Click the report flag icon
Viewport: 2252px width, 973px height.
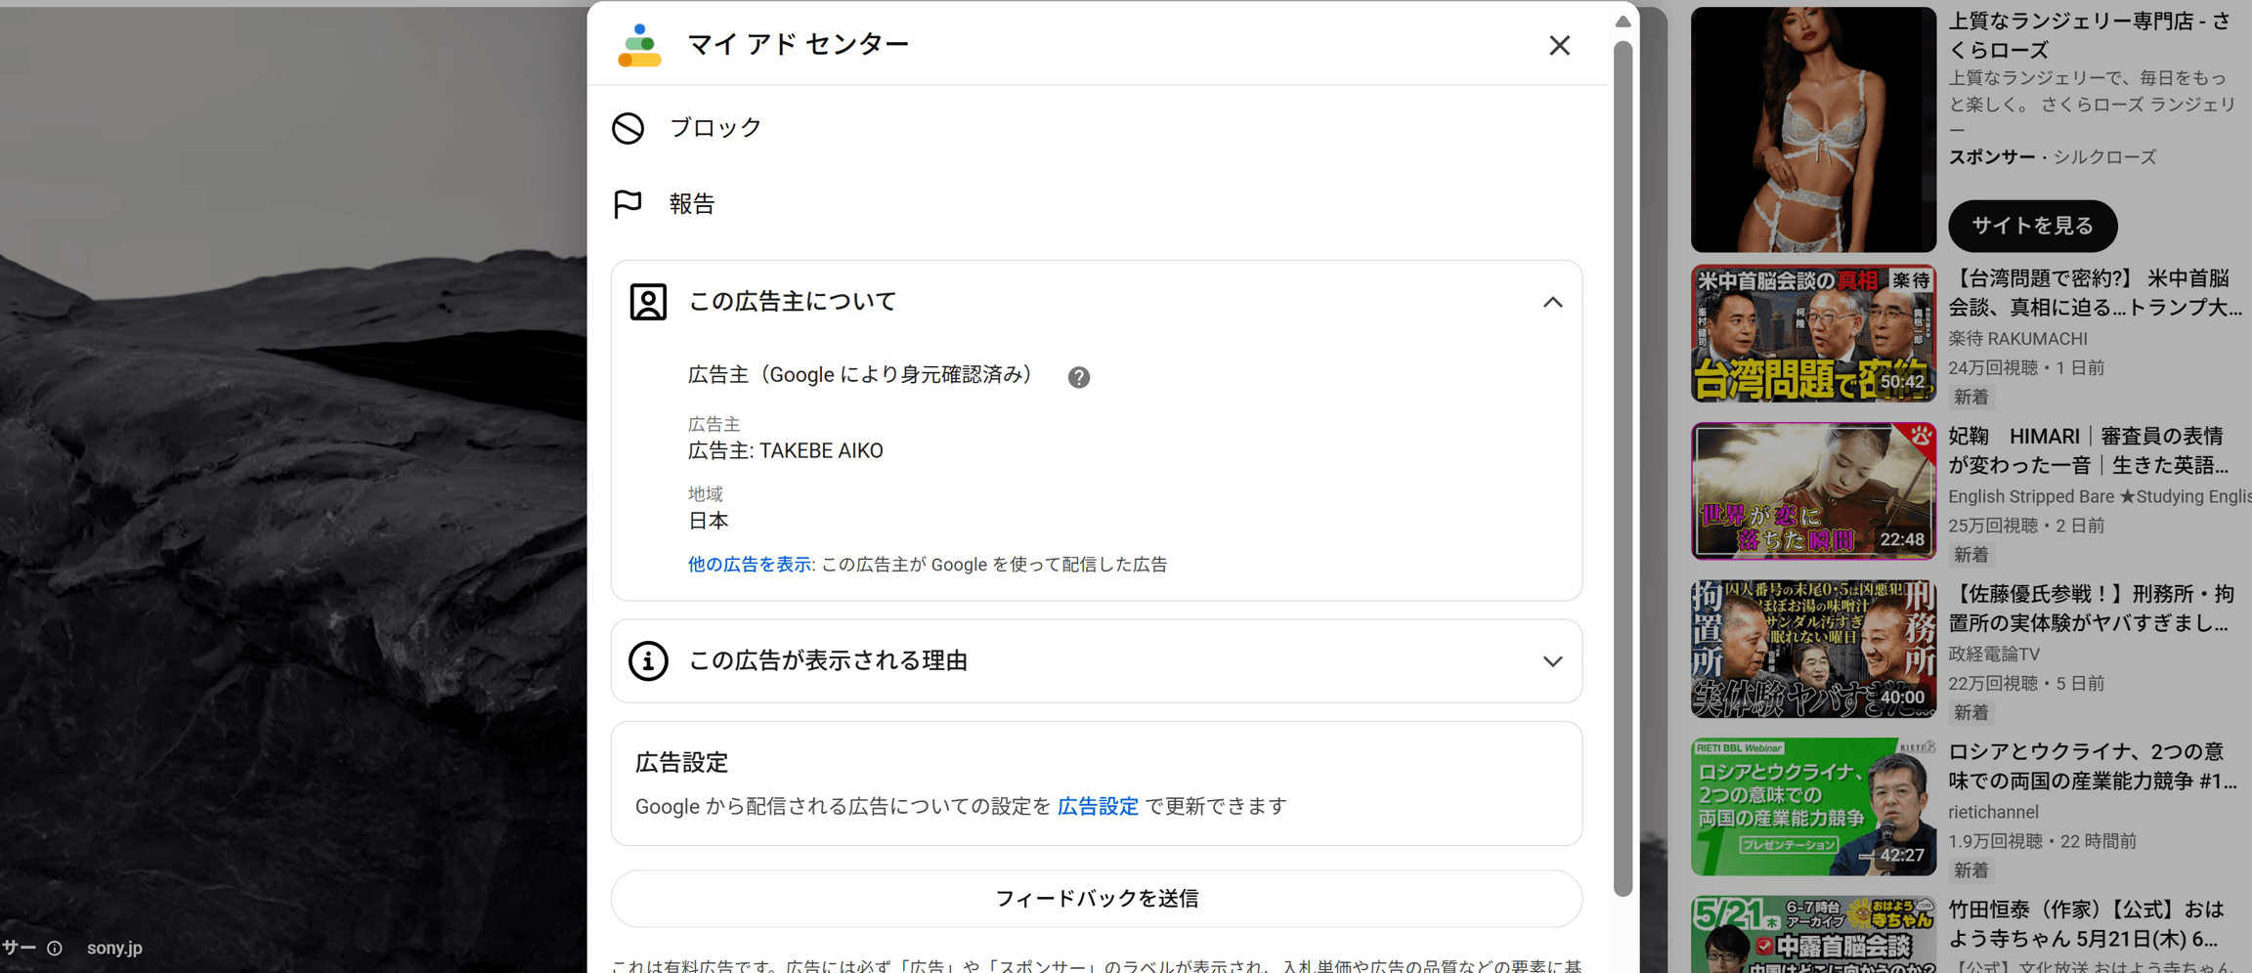tap(628, 204)
